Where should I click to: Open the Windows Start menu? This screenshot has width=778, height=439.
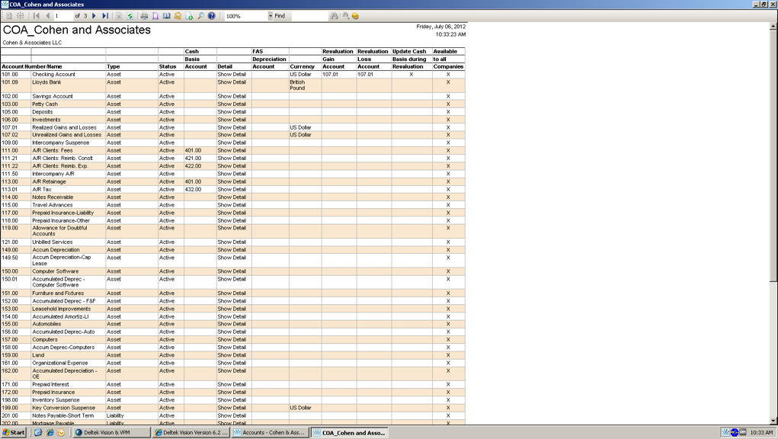[x=14, y=432]
